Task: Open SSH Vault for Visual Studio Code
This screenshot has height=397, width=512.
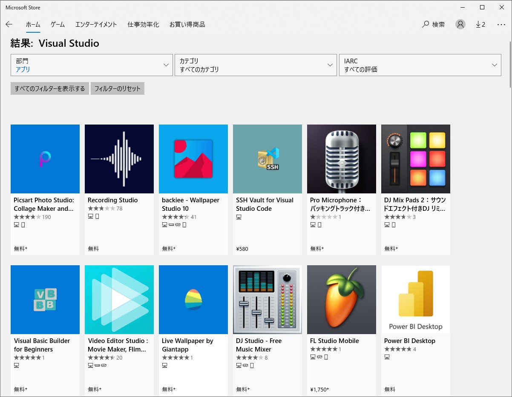Action: [x=267, y=159]
